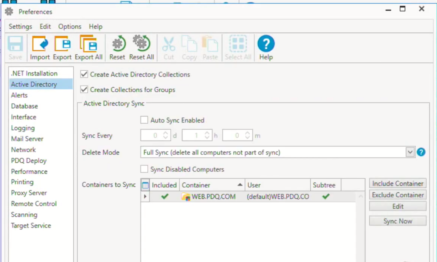This screenshot has height=262, width=437.
Task: Click the Included column header
Action: pos(164,185)
